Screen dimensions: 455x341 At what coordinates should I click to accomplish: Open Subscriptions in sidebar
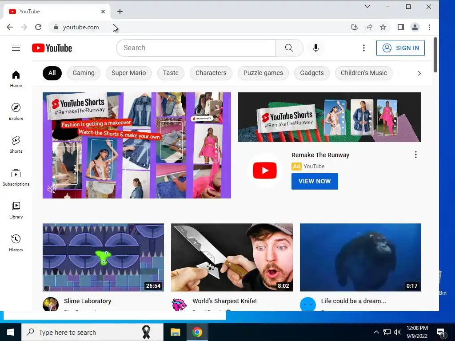(x=16, y=178)
